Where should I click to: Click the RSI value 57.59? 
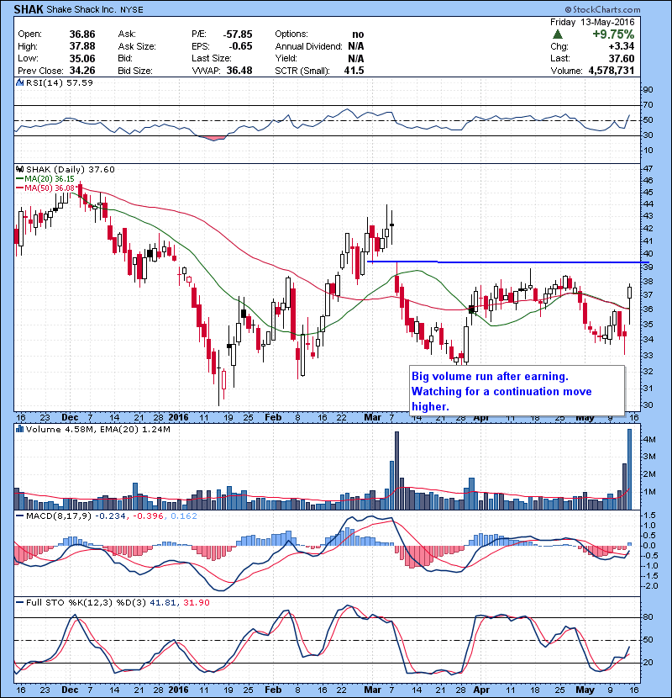[81, 82]
